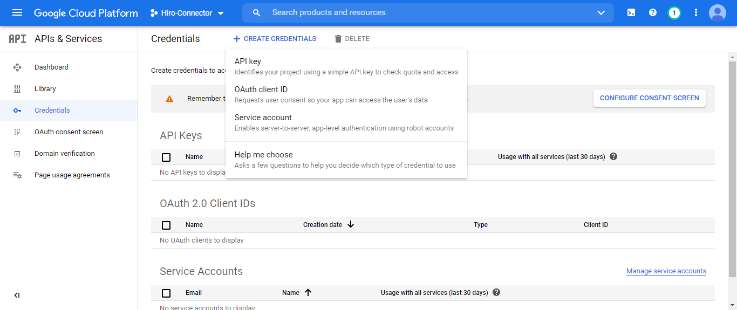737x310 pixels.
Task: Click the Domain verification icon
Action: [17, 154]
